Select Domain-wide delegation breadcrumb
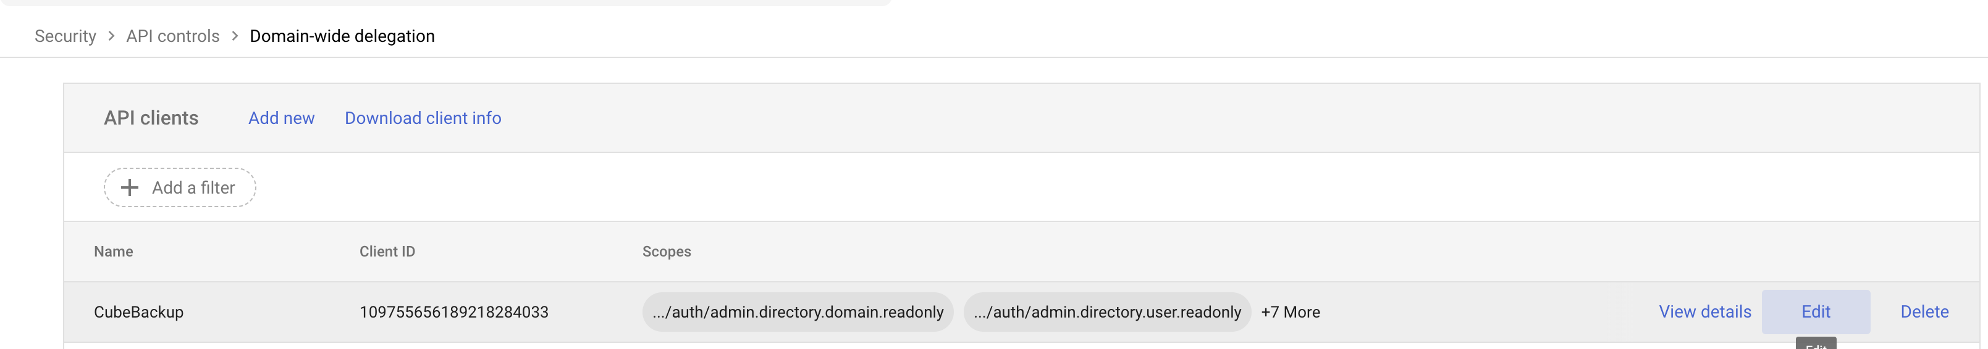The height and width of the screenshot is (349, 1988). (342, 36)
